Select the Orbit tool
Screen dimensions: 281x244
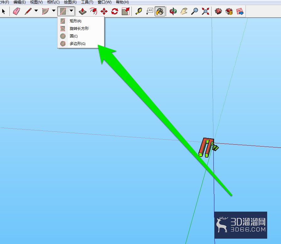[173, 11]
